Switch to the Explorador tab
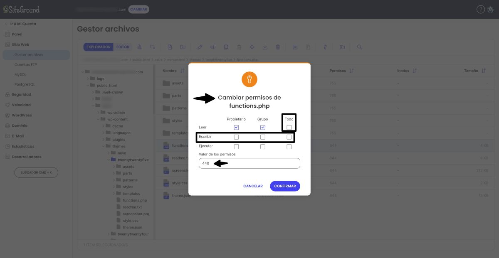Image resolution: width=499 pixels, height=258 pixels. [98, 47]
